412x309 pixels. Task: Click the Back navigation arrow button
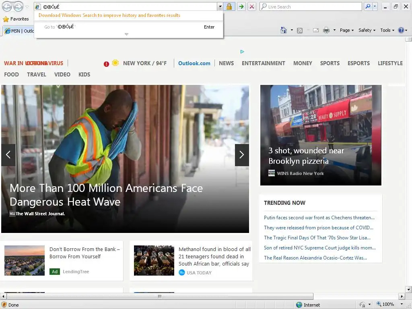(7, 6)
